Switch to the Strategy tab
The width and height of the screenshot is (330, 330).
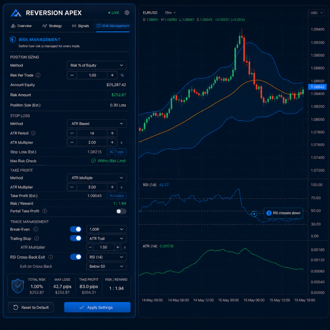[52, 26]
